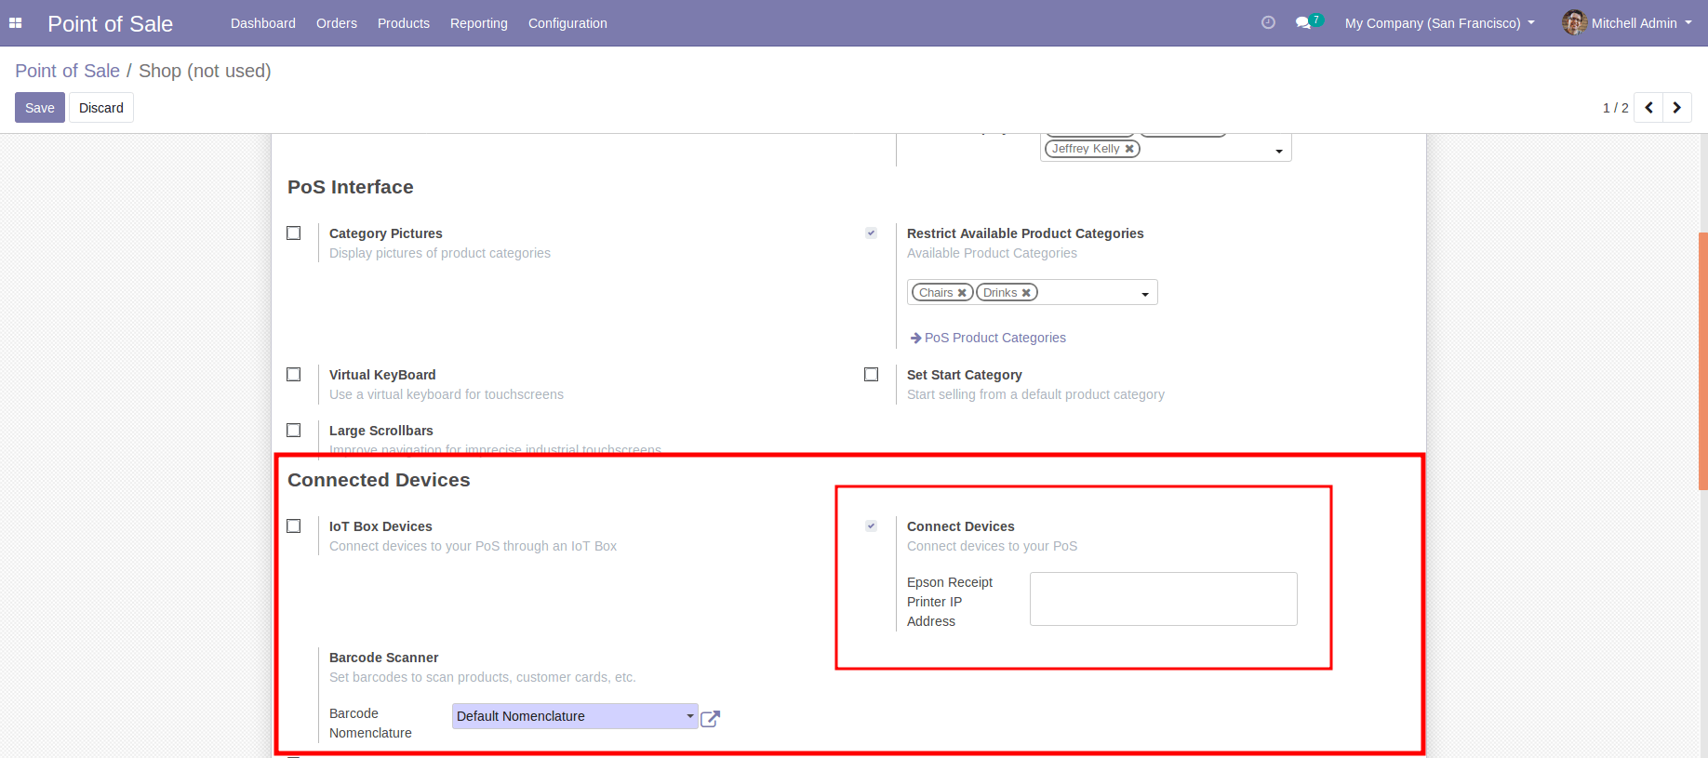The width and height of the screenshot is (1708, 758).
Task: Click the Save button
Action: (x=40, y=108)
